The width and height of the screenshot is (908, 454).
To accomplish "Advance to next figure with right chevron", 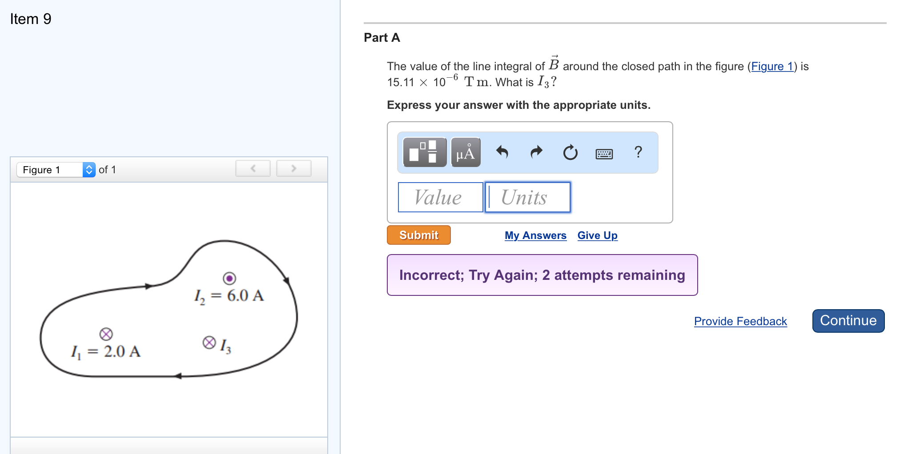I will (x=293, y=168).
